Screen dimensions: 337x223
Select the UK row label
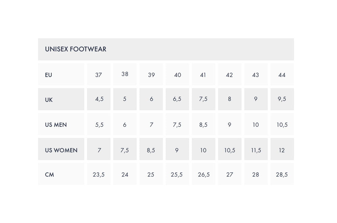point(49,100)
